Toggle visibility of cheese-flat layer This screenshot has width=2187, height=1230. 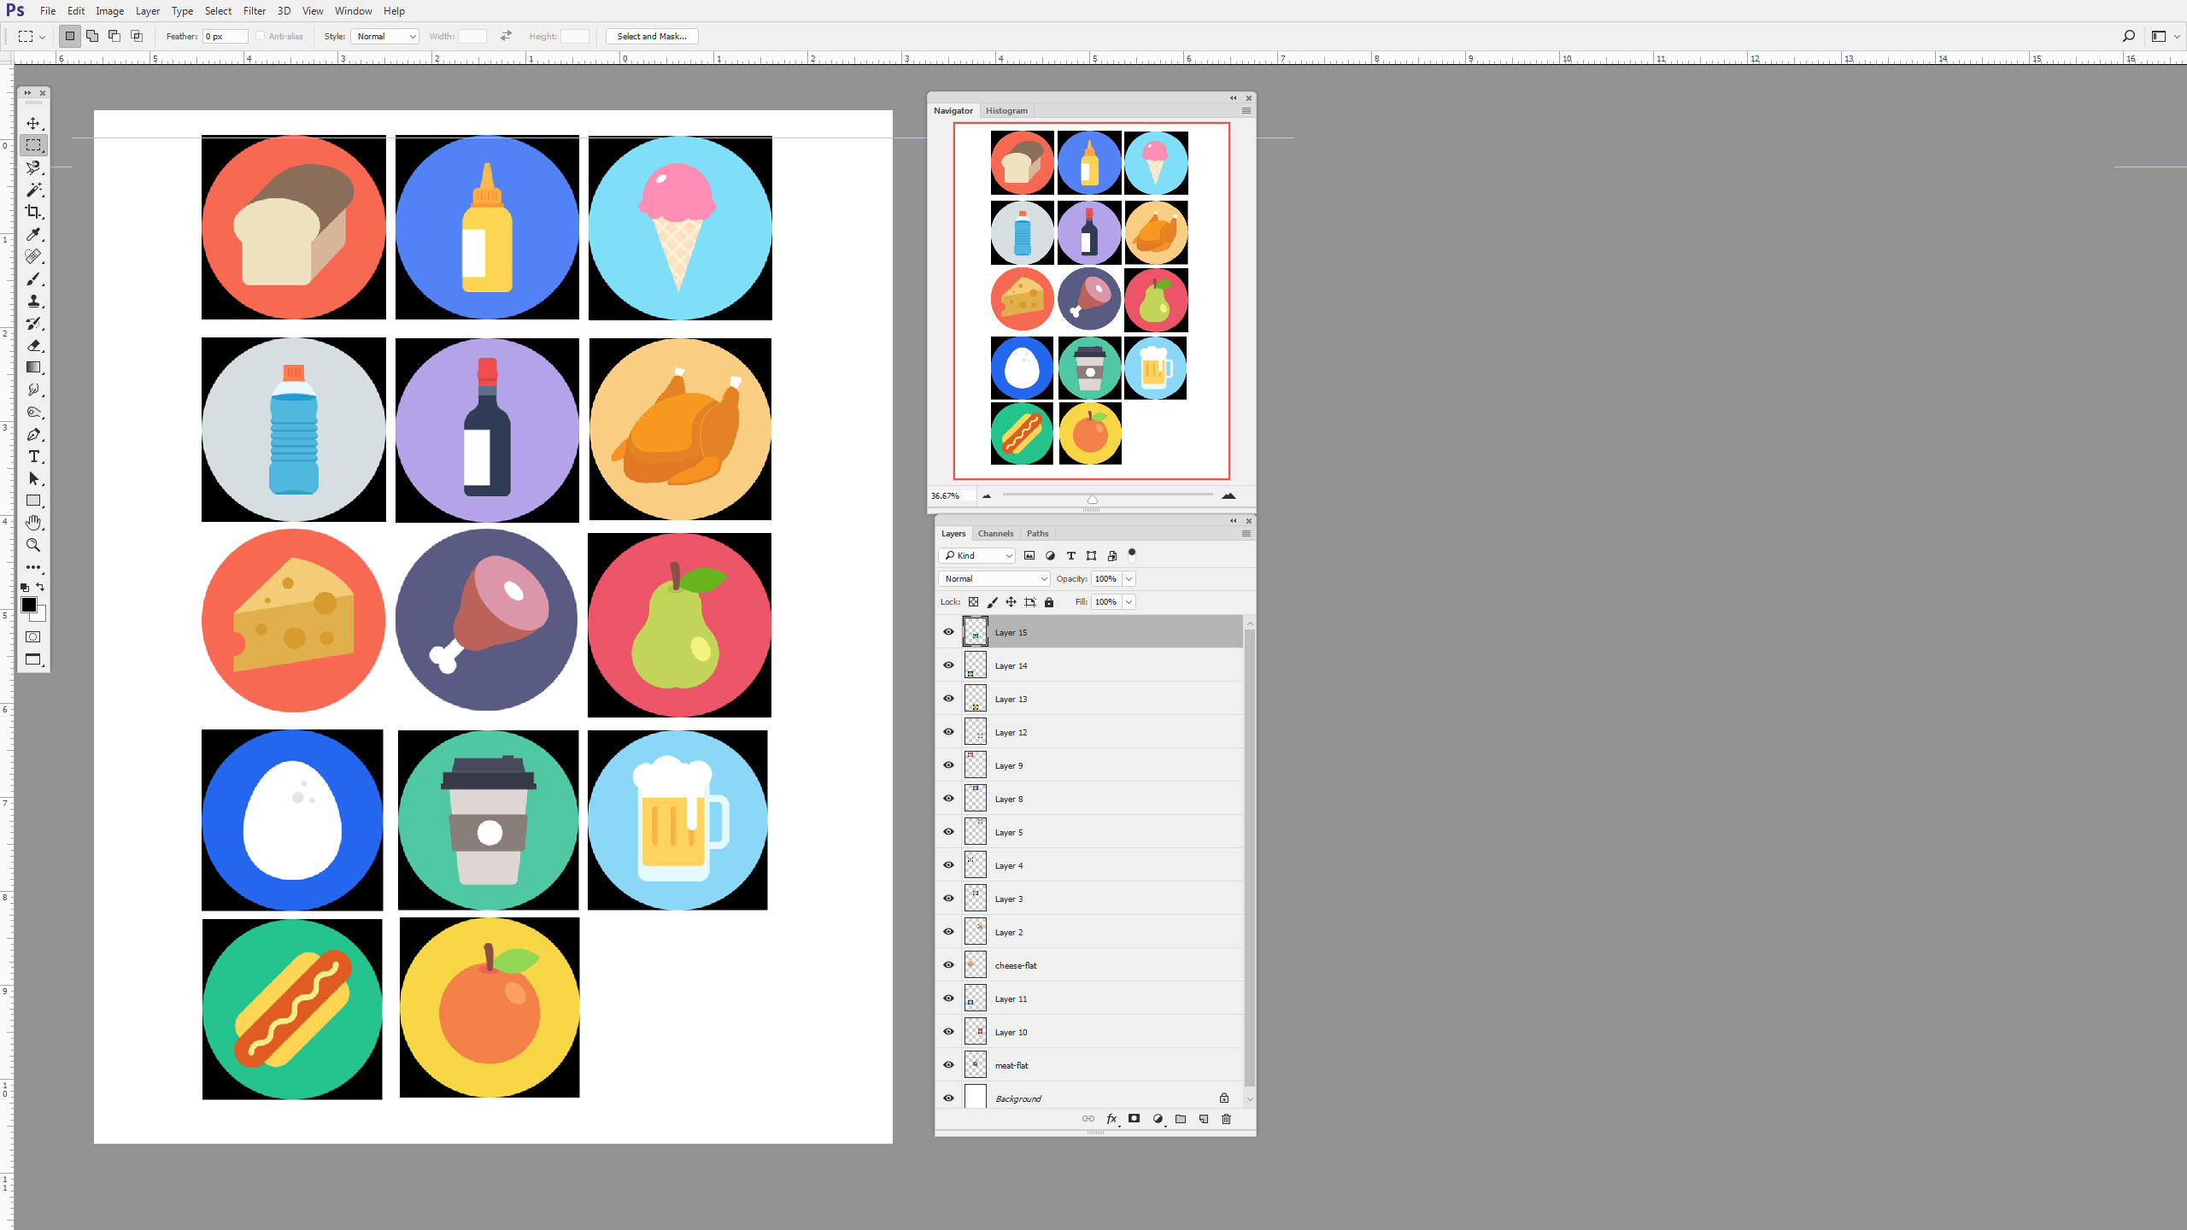(948, 965)
